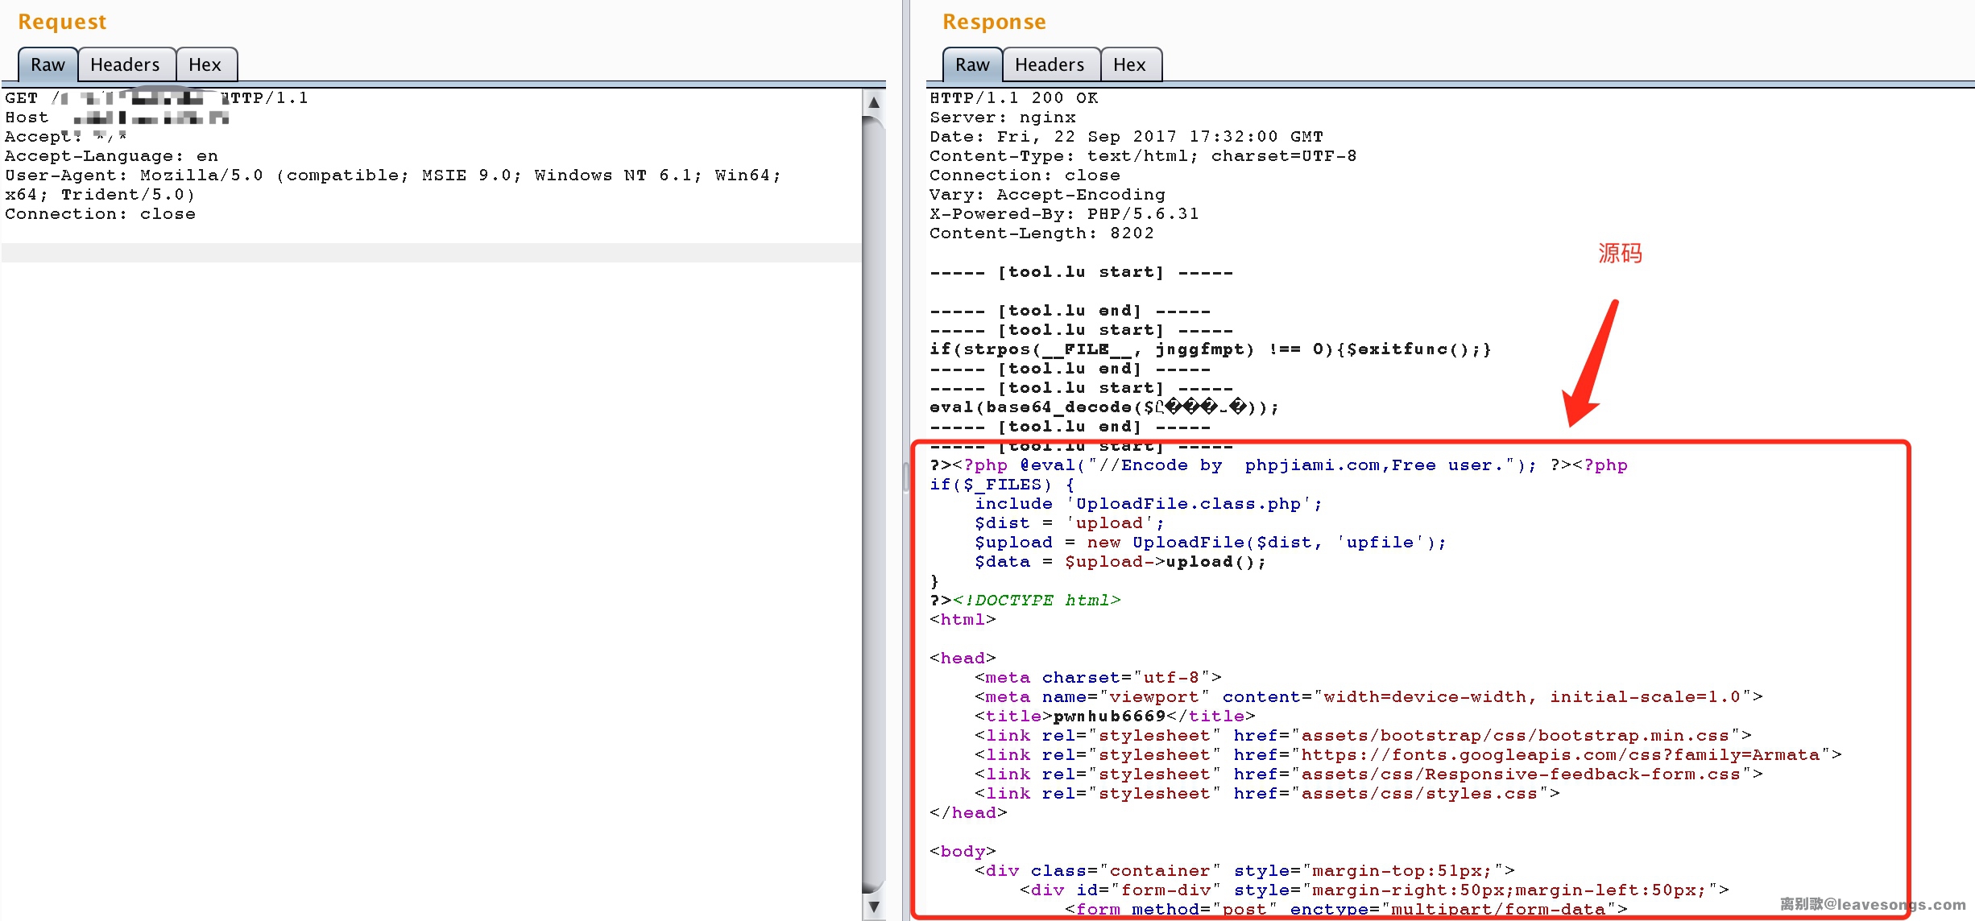Click the 'if($_FILES) {' code line
Viewport: 1975px width, 921px height.
1002,485
